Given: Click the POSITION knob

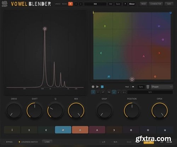Looking at the screenshot, I should click(132, 111).
